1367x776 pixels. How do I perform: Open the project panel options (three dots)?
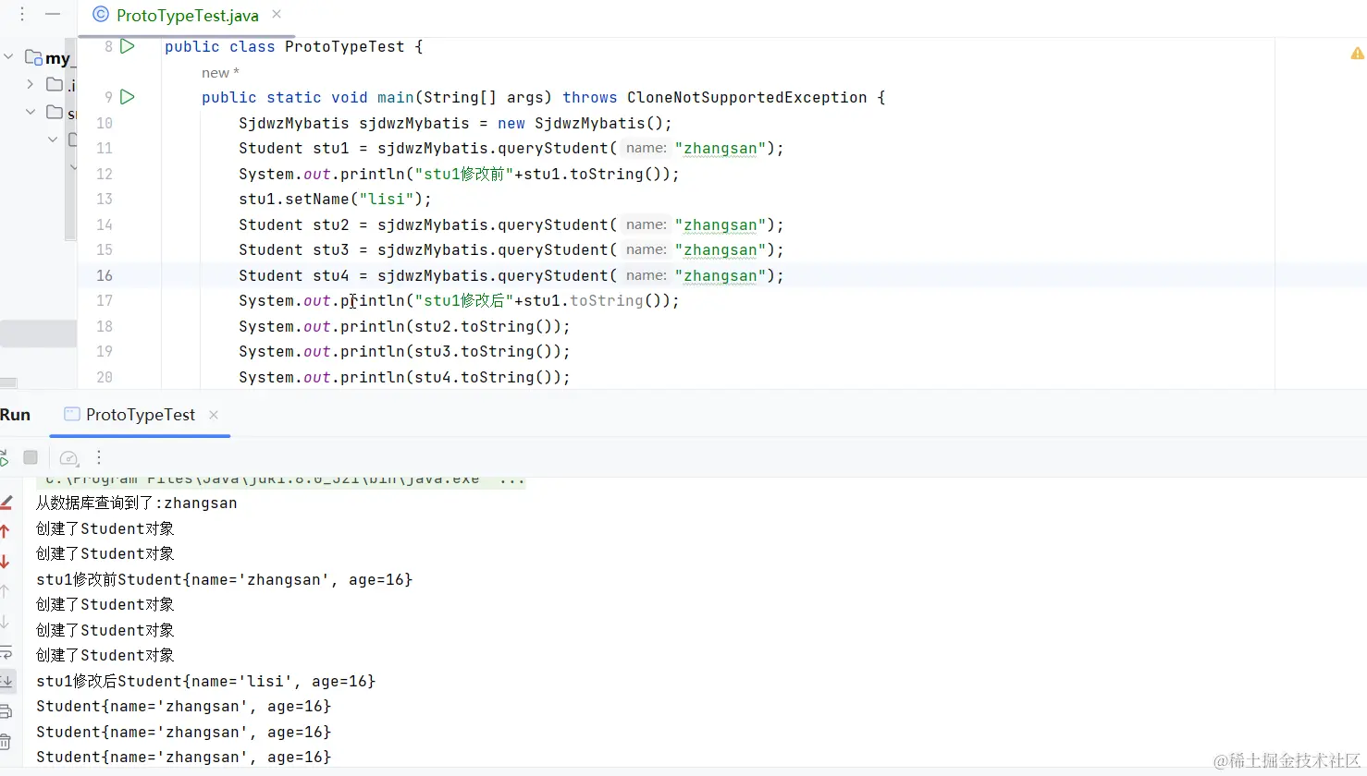pos(22,14)
